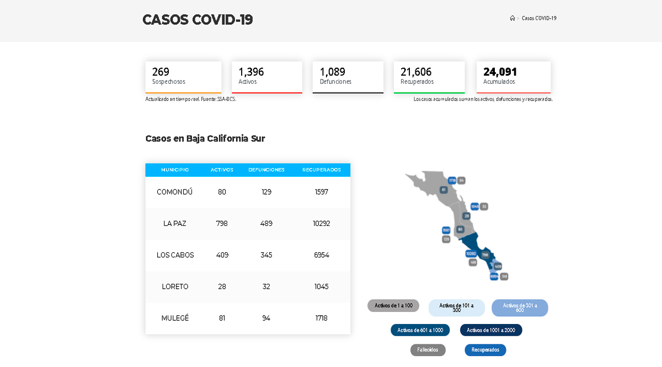The height and width of the screenshot is (367, 662).
Task: Click the 1597 recovered cell for Comondú
Action: 321,192
